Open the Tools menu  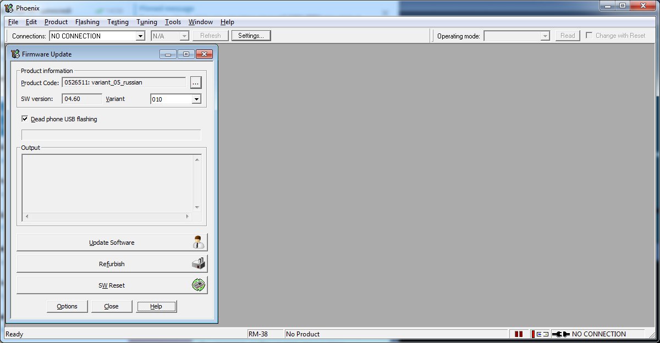[x=173, y=22]
